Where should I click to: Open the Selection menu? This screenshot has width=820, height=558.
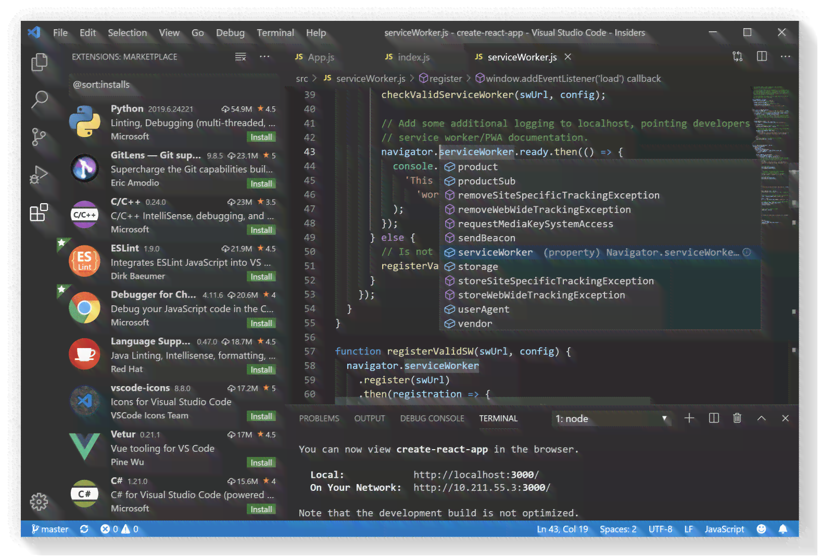(x=128, y=33)
